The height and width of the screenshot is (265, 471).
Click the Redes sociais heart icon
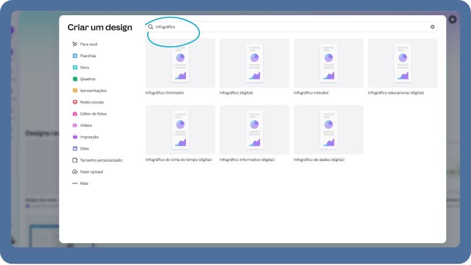pos(75,102)
